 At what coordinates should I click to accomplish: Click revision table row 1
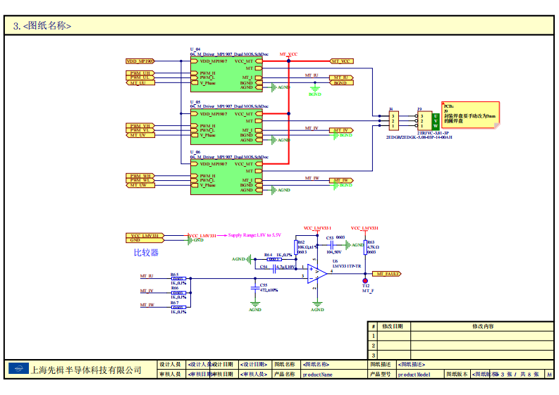pyautogui.click(x=460, y=336)
